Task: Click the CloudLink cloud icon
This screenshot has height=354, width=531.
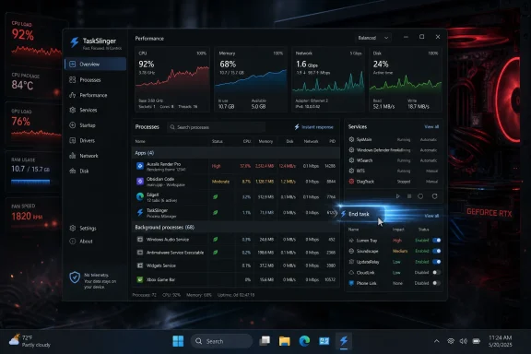Action: (x=351, y=272)
